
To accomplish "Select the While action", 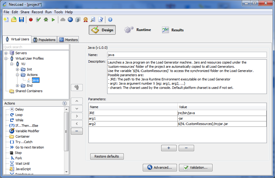I will coord(17,120).
